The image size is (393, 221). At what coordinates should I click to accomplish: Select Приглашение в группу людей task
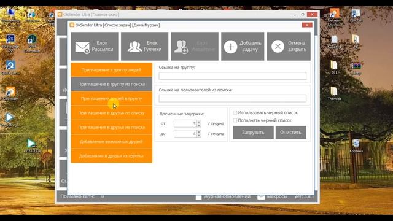click(112, 70)
